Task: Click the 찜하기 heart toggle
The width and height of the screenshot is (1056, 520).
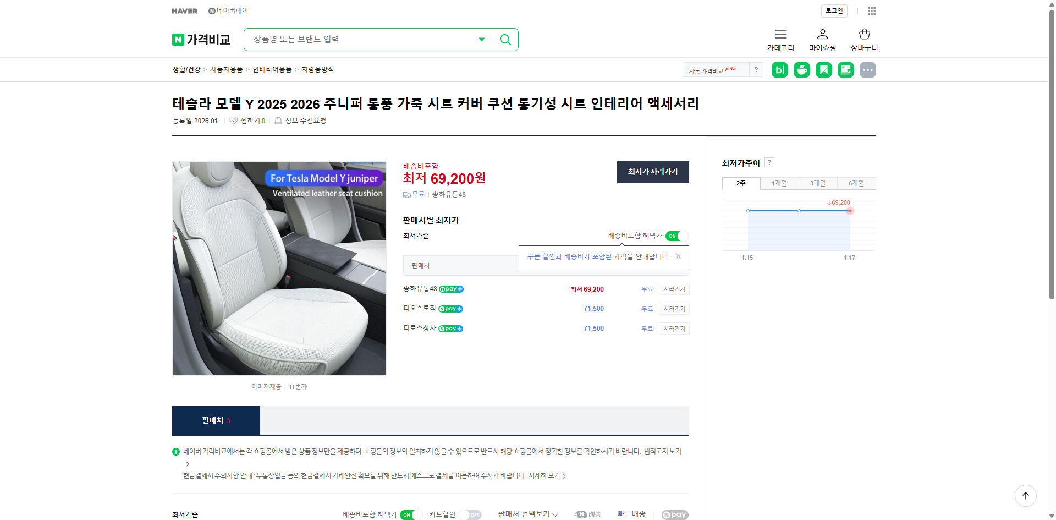Action: (x=233, y=121)
